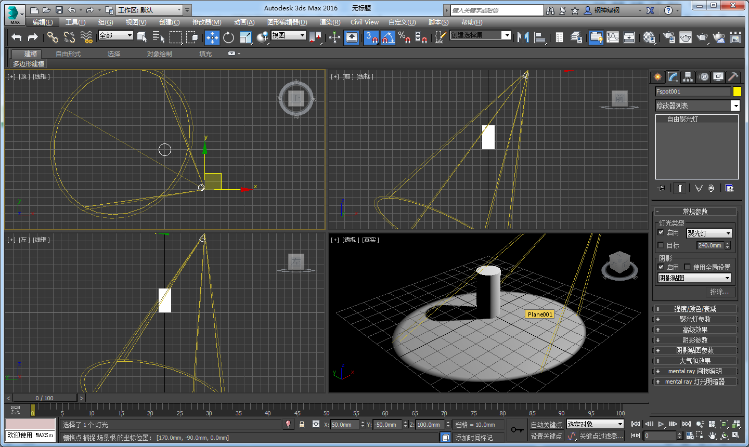Open the Material Editor

click(x=648, y=37)
